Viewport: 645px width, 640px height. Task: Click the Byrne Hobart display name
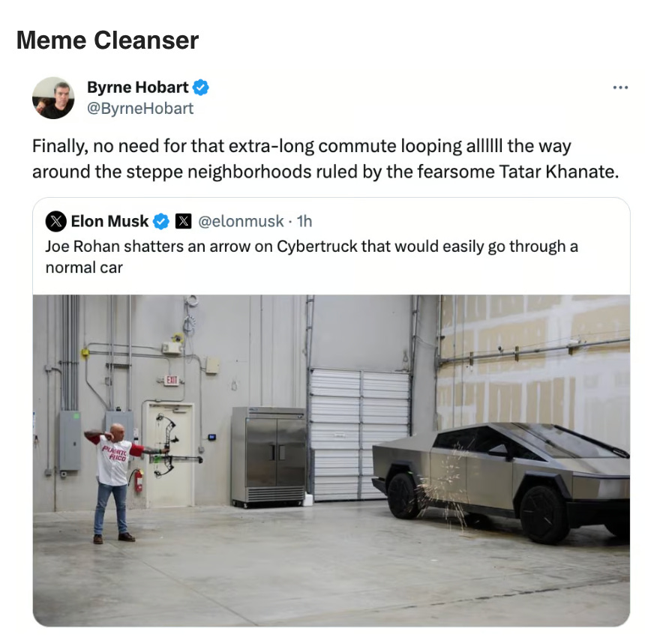click(138, 87)
